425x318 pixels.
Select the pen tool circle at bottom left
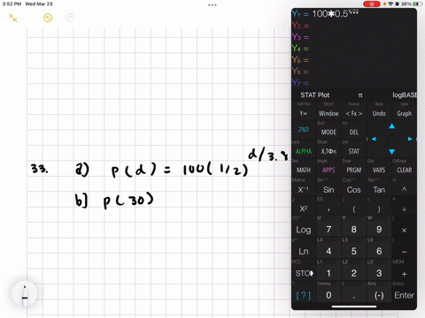(x=25, y=293)
